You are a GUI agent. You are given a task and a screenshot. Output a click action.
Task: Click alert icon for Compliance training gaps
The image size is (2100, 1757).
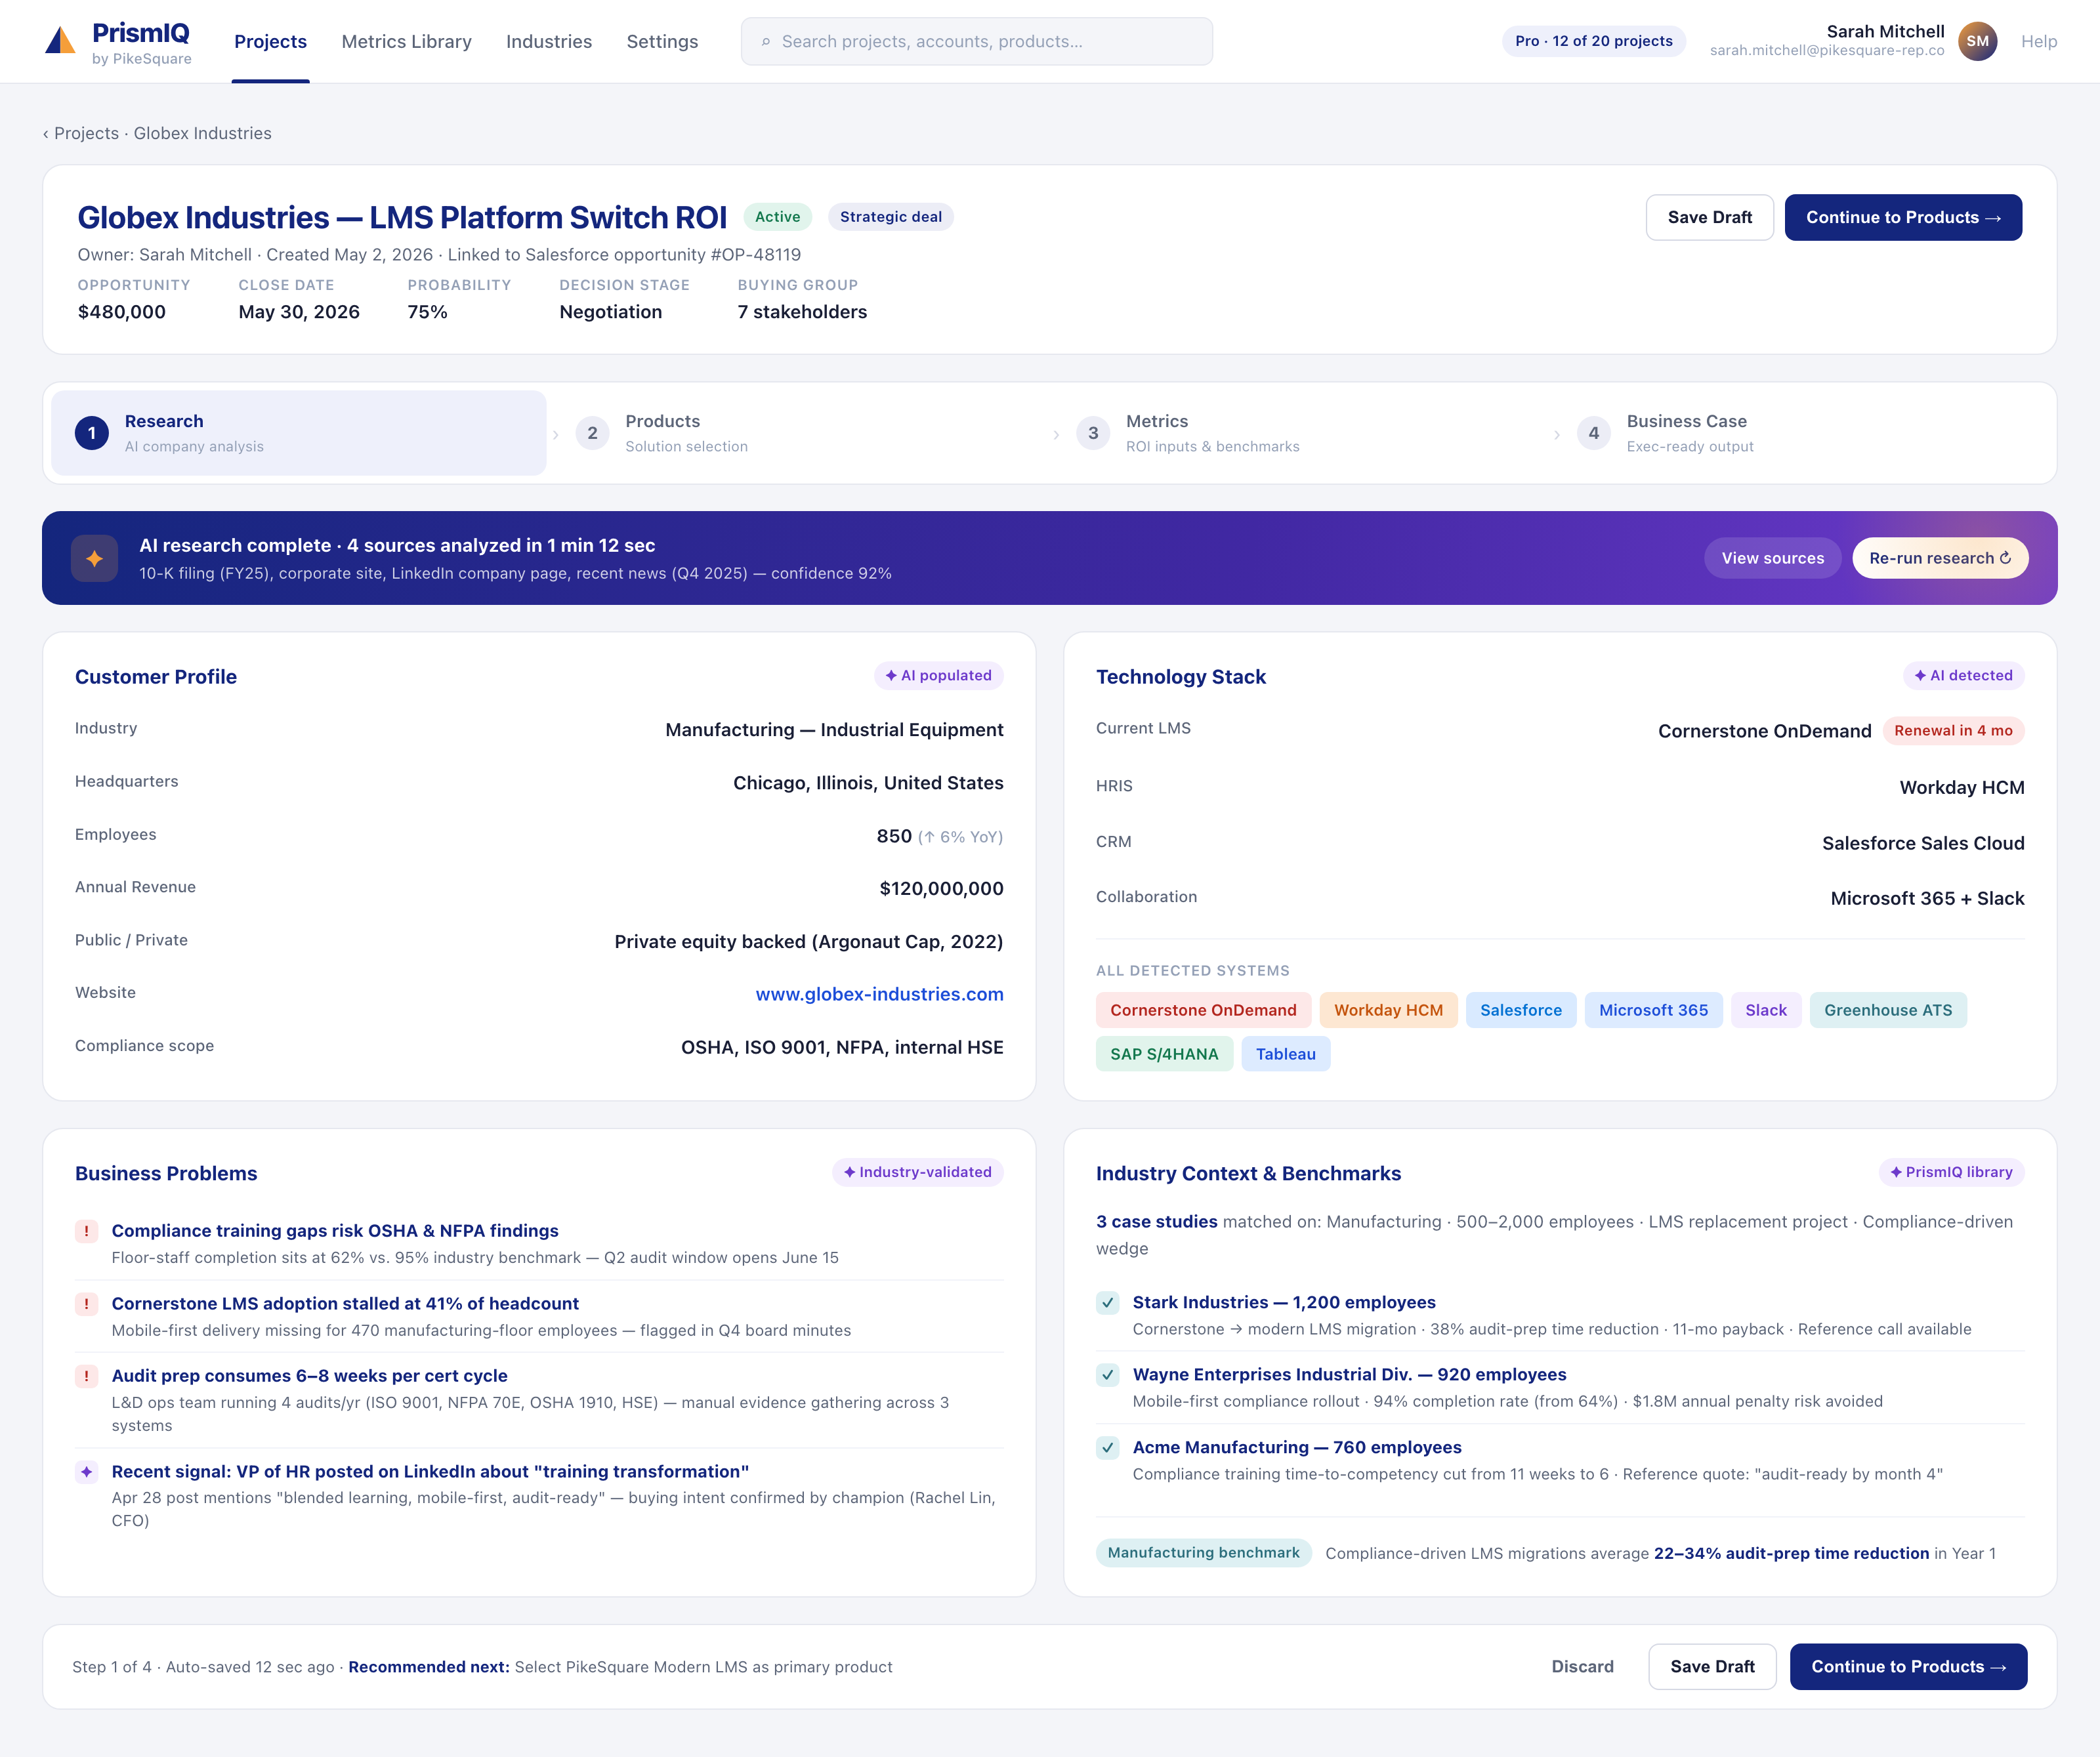pos(86,1231)
